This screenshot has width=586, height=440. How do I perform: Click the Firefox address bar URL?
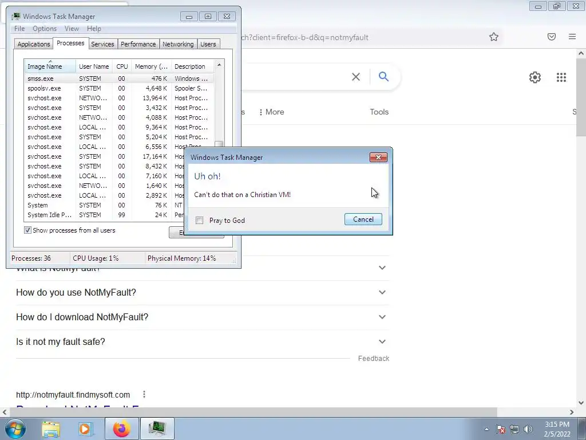click(x=304, y=37)
